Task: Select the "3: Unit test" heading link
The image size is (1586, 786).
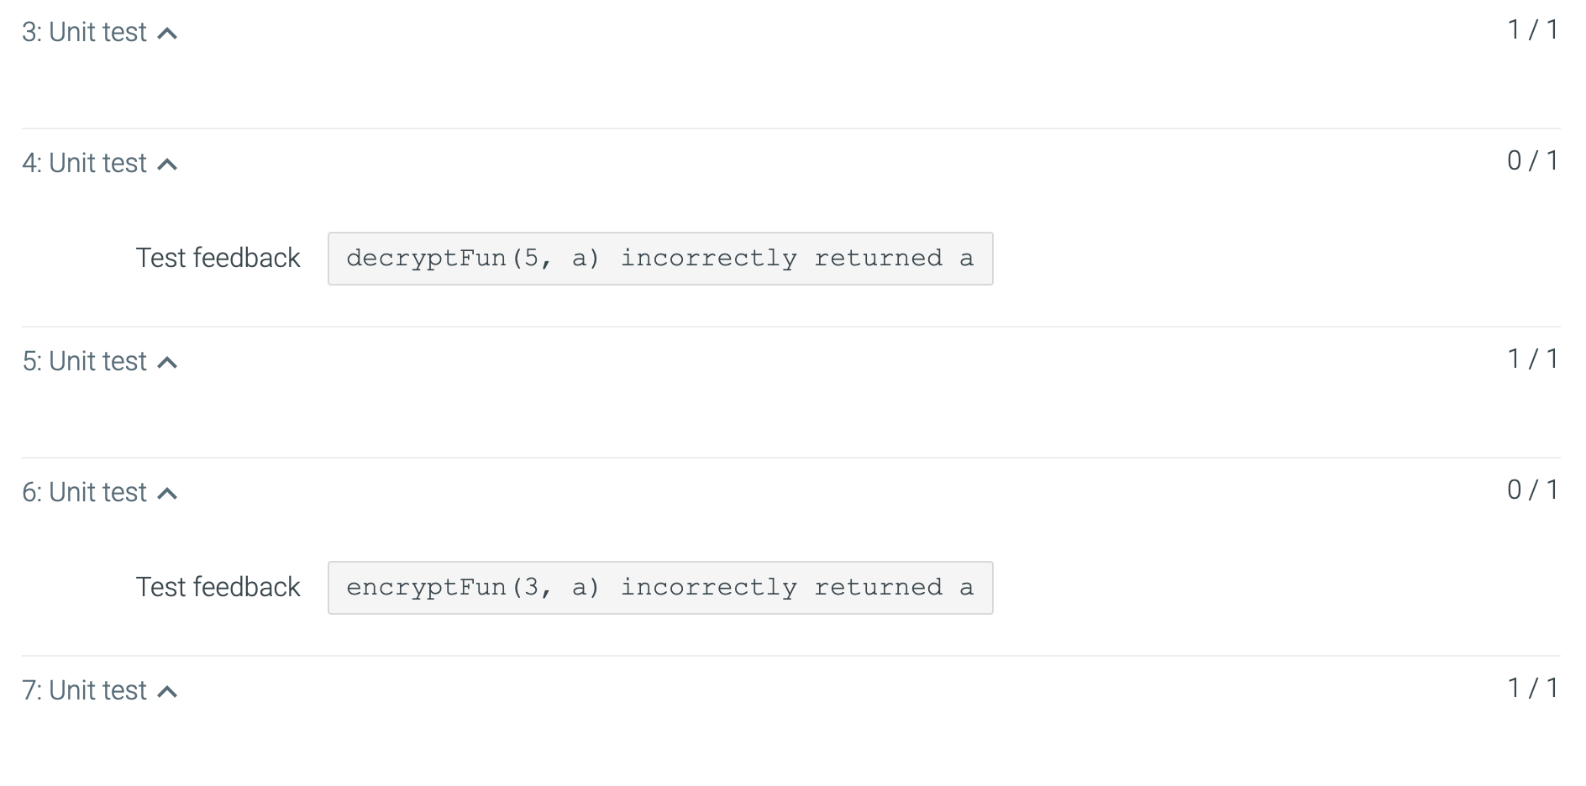Action: pyautogui.click(x=84, y=32)
